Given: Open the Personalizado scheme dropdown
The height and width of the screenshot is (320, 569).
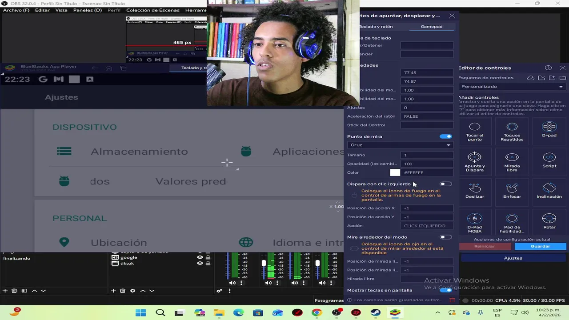Looking at the screenshot, I should coord(512,87).
